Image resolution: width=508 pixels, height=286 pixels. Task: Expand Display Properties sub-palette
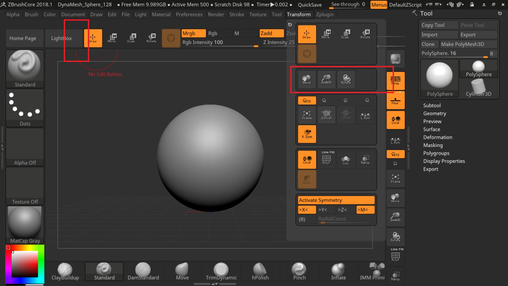(x=444, y=161)
